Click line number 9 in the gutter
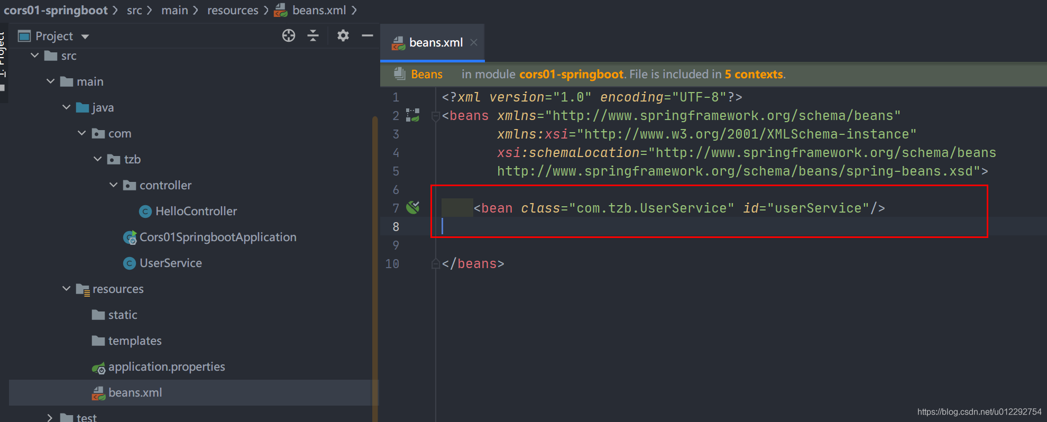Screen dimensions: 1047x422 (x=396, y=245)
